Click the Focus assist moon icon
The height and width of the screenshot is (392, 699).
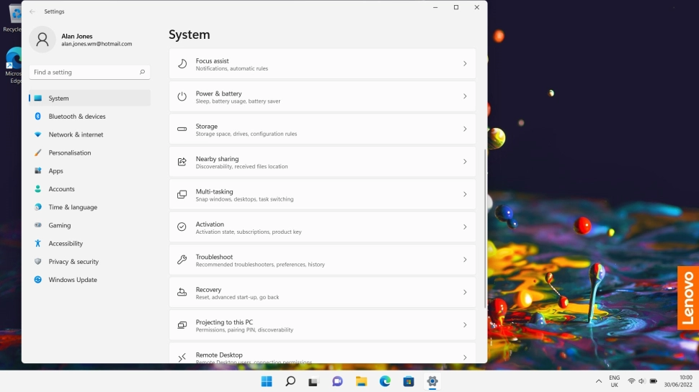[182, 64]
